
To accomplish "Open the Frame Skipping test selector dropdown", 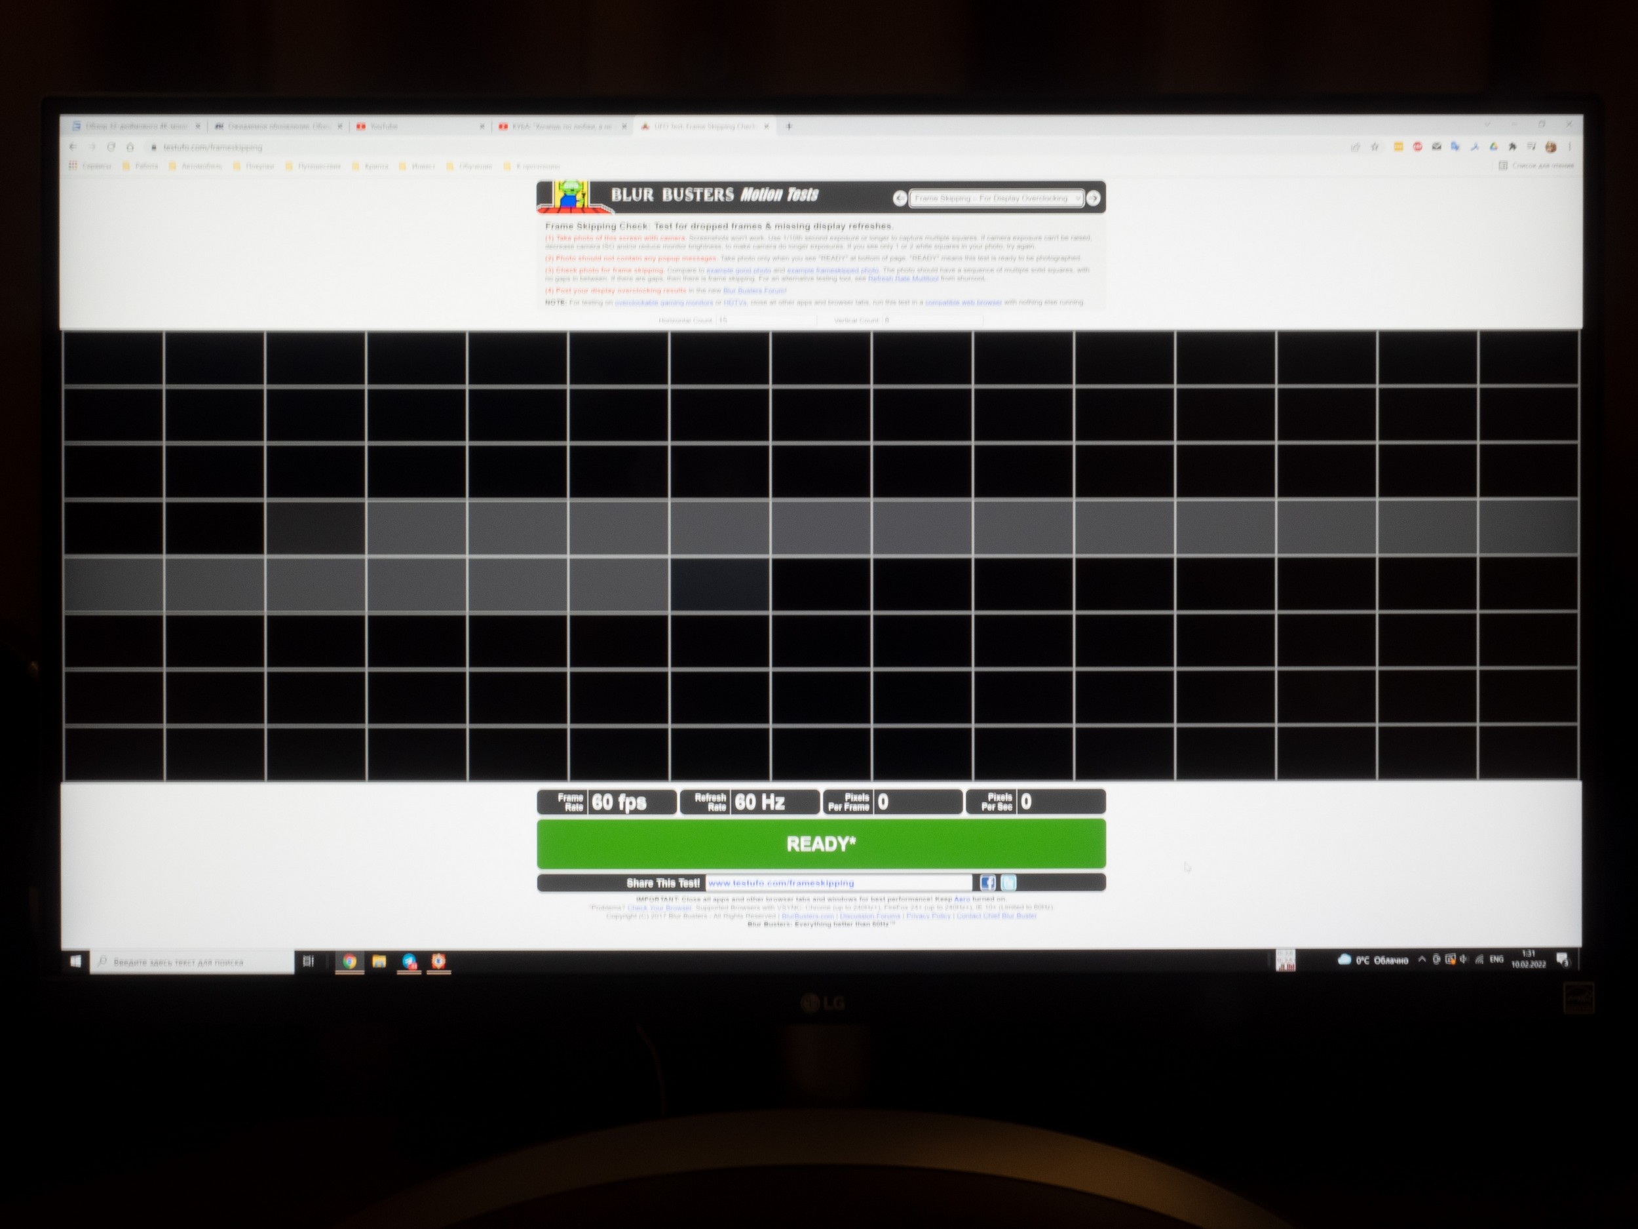I will coord(996,199).
